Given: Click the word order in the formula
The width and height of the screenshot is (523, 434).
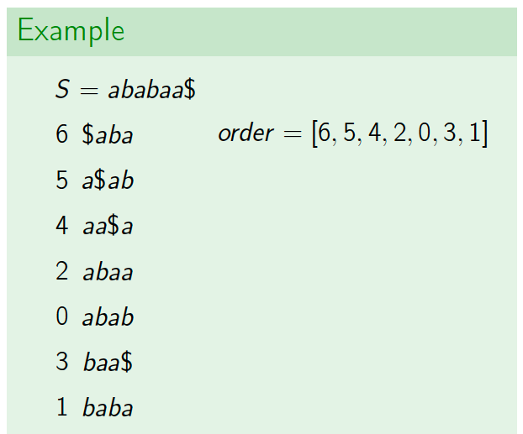Looking at the screenshot, I should tap(246, 133).
